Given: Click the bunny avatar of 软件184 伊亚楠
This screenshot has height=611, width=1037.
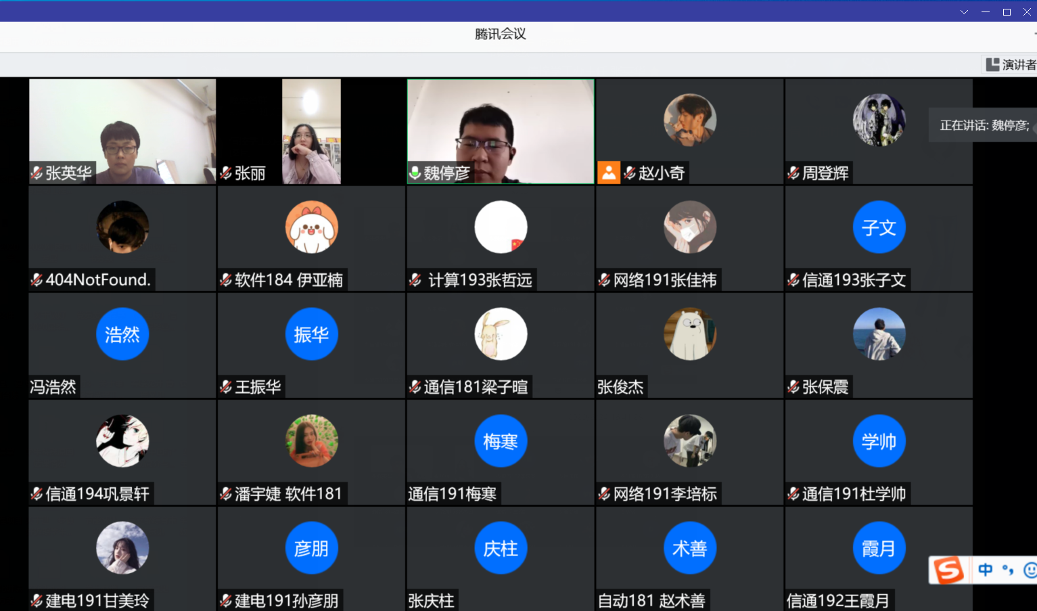Looking at the screenshot, I should pyautogui.click(x=311, y=227).
